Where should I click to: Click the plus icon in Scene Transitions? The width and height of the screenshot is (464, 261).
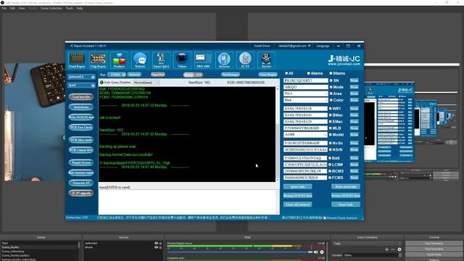[x=386, y=249]
